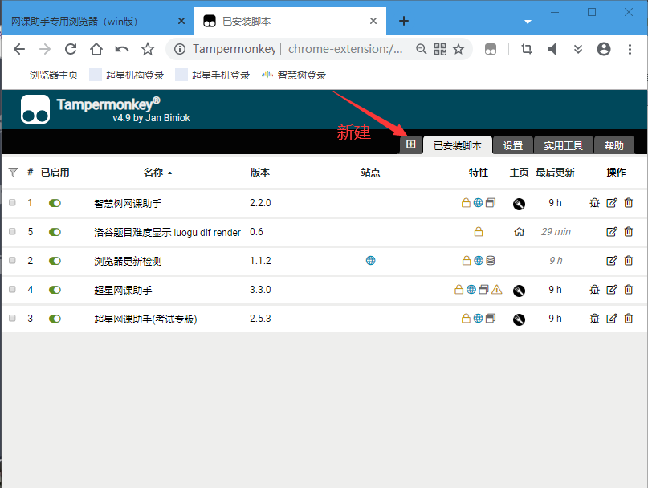Check the box for script number 5

pos(12,231)
